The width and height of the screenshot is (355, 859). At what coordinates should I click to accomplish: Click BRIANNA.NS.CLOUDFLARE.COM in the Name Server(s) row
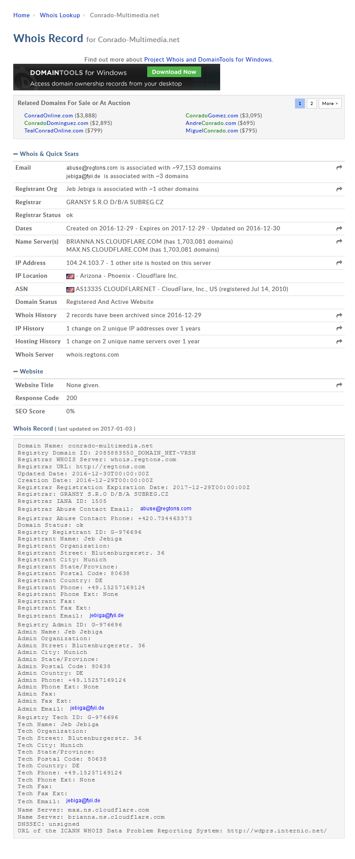tap(114, 242)
